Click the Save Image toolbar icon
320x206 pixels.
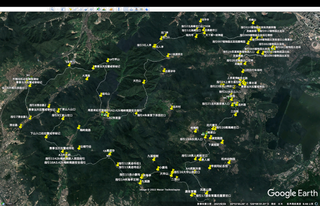click(x=136, y=9)
